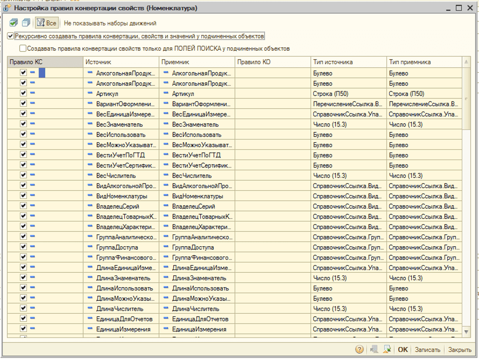Uncheck the Артикул row checkbox

tap(23, 94)
